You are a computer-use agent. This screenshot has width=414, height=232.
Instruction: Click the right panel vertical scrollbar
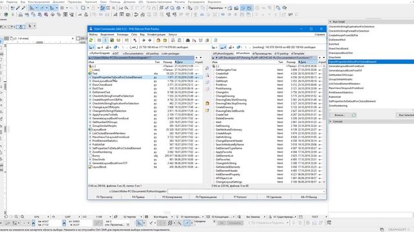point(324,124)
